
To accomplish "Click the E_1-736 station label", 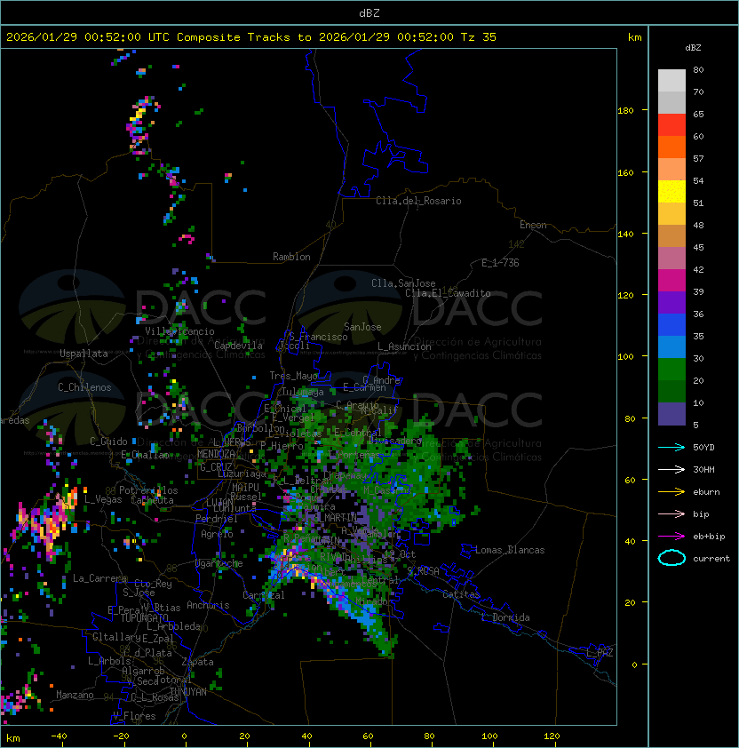I will (500, 263).
